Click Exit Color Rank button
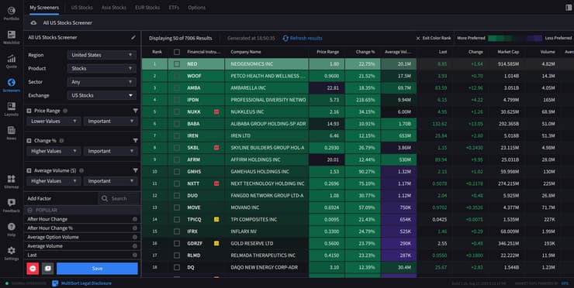Screen dimensions: 574x288 [434, 38]
